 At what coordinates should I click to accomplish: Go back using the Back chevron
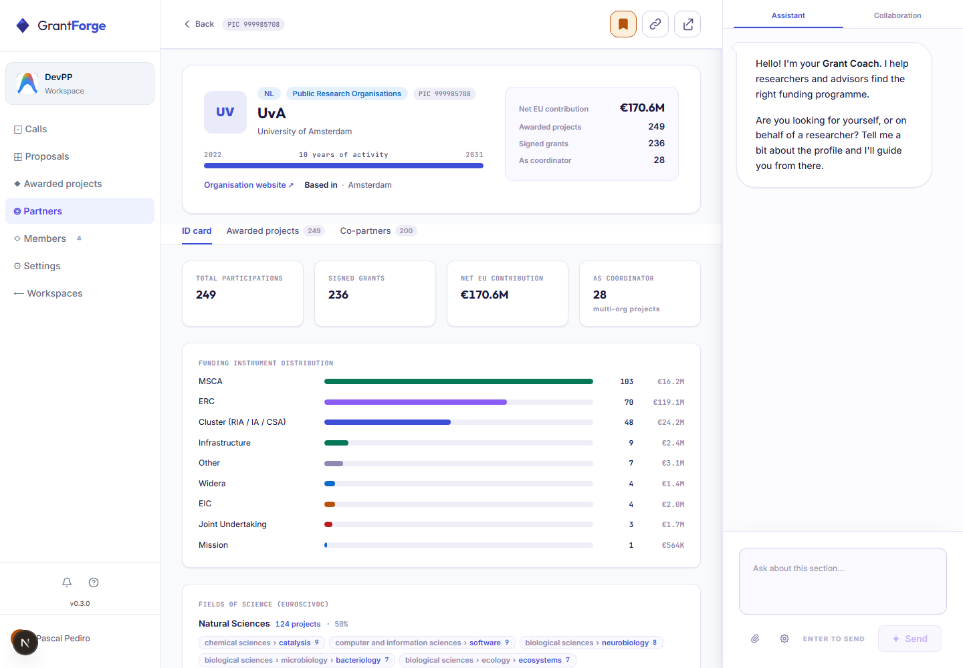click(x=199, y=24)
